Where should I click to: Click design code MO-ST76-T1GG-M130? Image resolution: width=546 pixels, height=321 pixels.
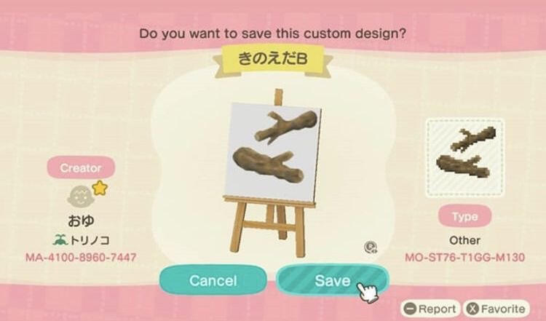[x=465, y=258]
